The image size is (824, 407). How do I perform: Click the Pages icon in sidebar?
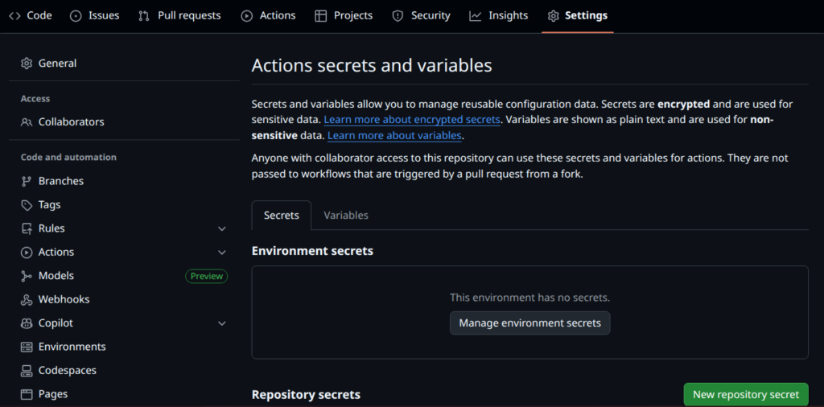pos(27,394)
